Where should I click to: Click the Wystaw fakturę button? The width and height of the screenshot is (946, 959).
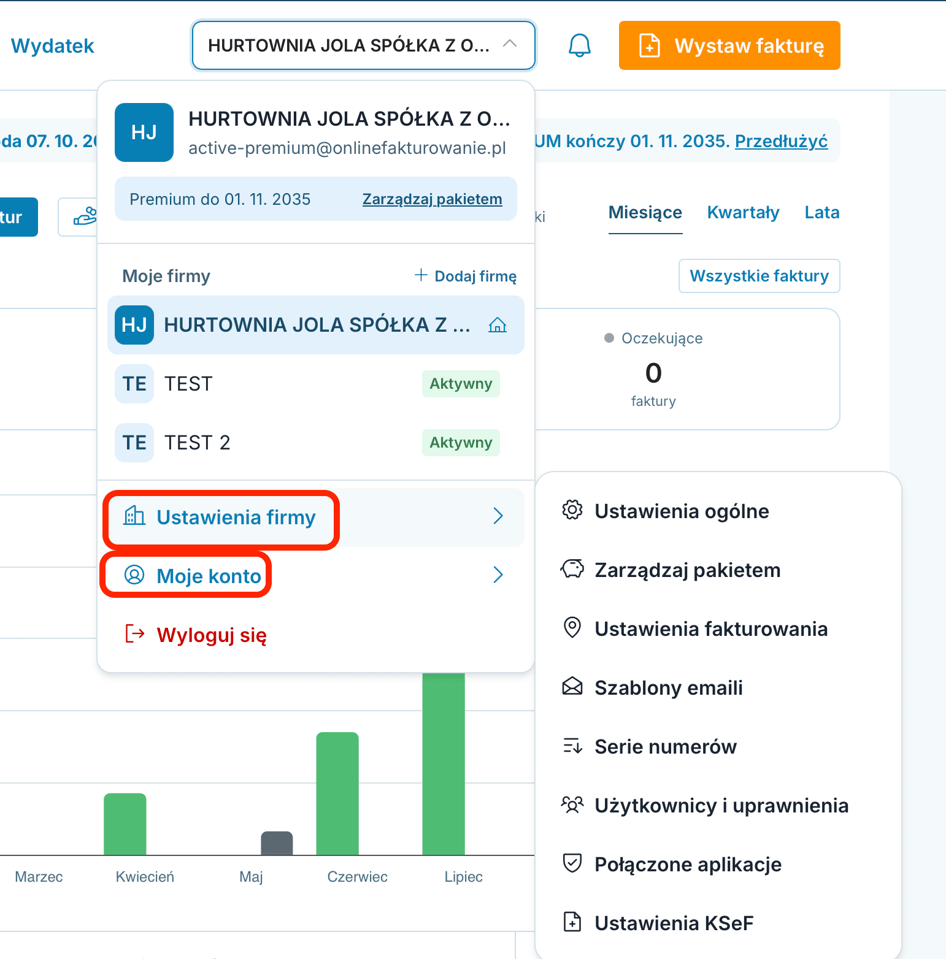point(729,45)
